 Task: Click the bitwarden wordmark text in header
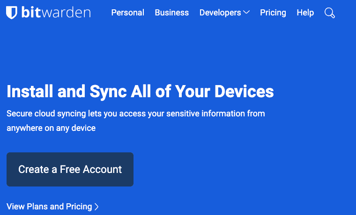point(56,12)
